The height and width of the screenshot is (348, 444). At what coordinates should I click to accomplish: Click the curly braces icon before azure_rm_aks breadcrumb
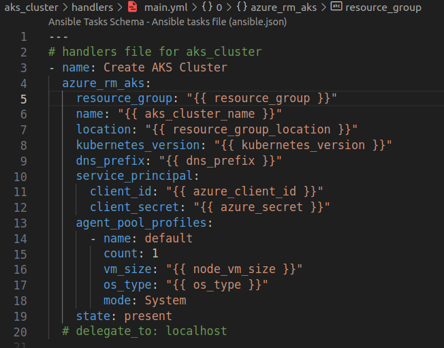coord(241,7)
